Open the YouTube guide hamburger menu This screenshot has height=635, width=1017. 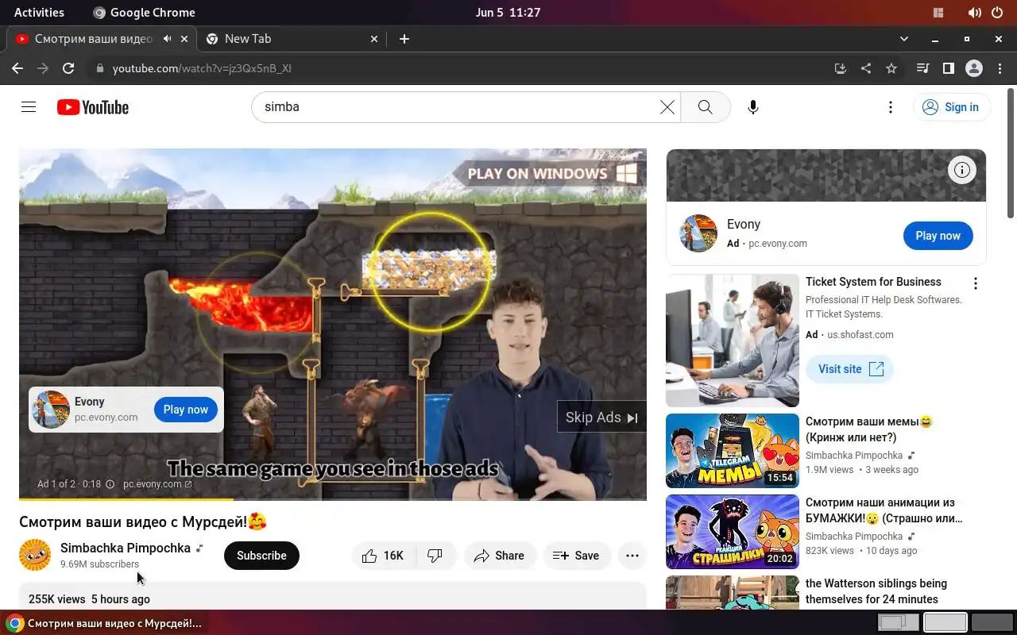point(29,107)
